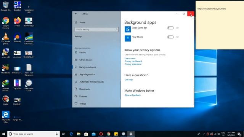Click the Your Phone app icon

128,38
